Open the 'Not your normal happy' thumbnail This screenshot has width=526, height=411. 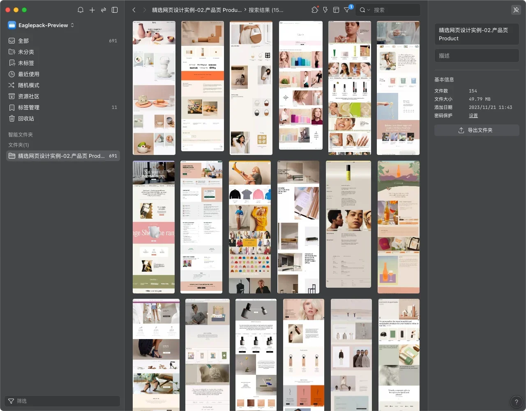154,227
